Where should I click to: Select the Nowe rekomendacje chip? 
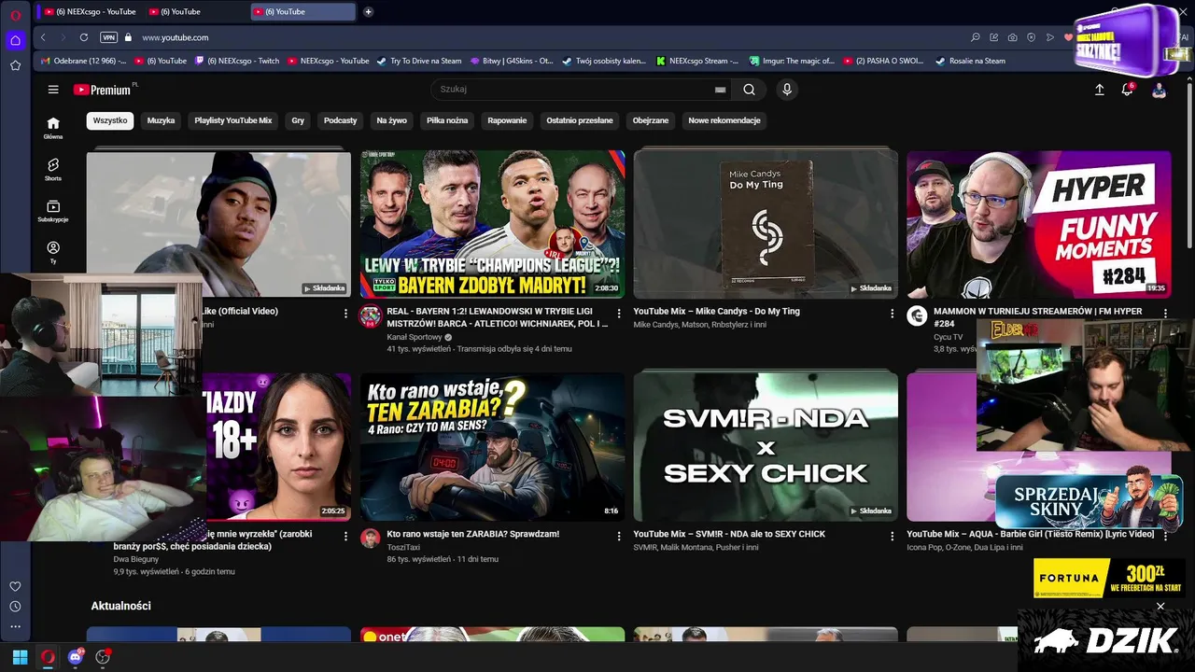(x=724, y=120)
